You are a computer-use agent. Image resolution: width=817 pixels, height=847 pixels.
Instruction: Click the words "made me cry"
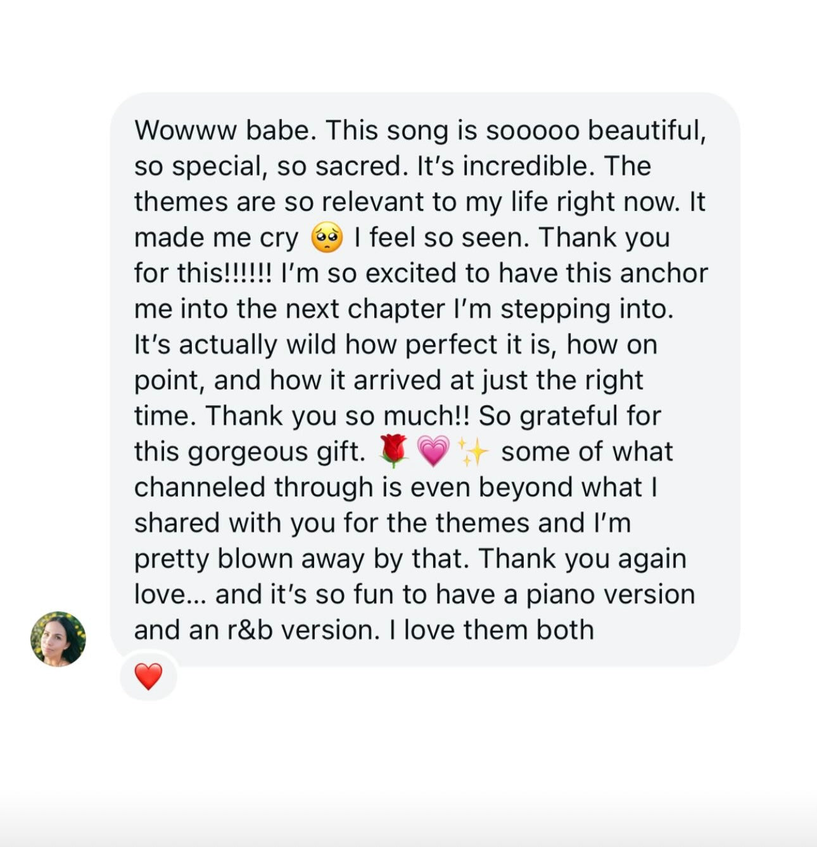[x=216, y=238]
